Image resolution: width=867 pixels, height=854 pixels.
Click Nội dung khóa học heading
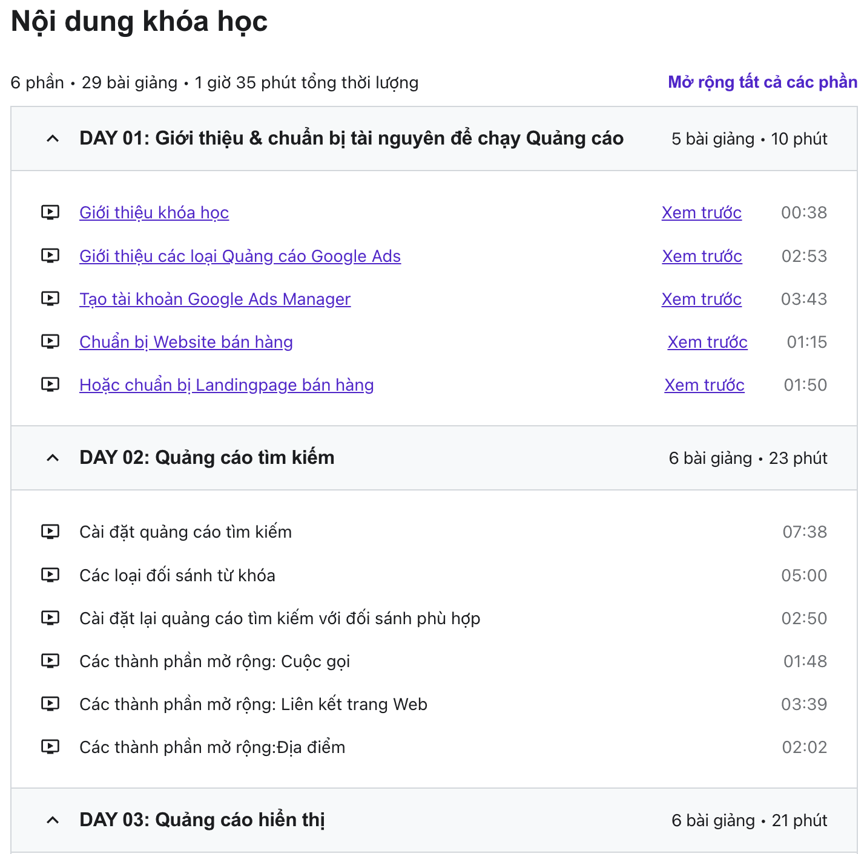(x=139, y=22)
